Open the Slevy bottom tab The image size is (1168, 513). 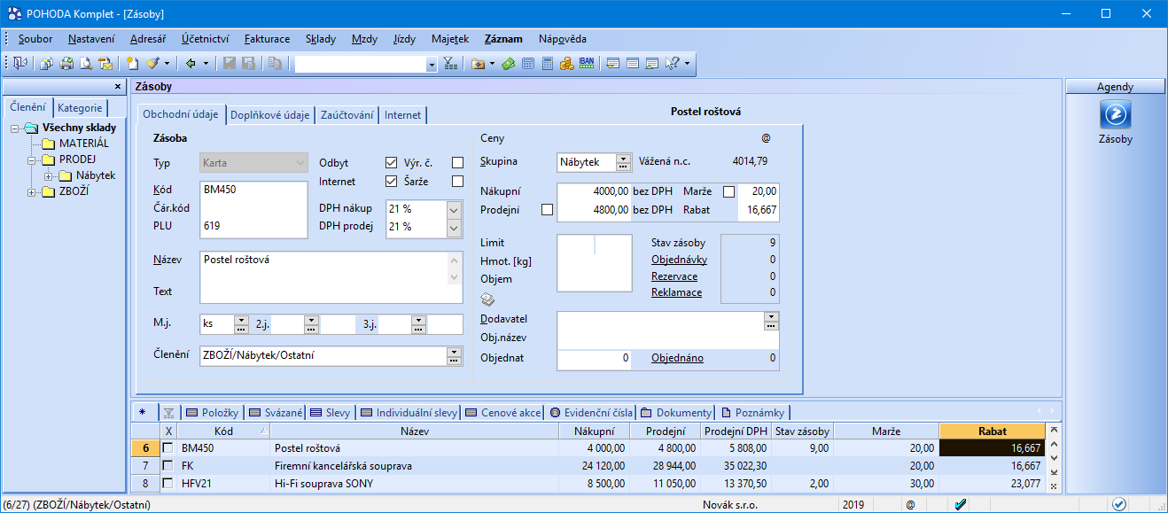pyautogui.click(x=331, y=413)
